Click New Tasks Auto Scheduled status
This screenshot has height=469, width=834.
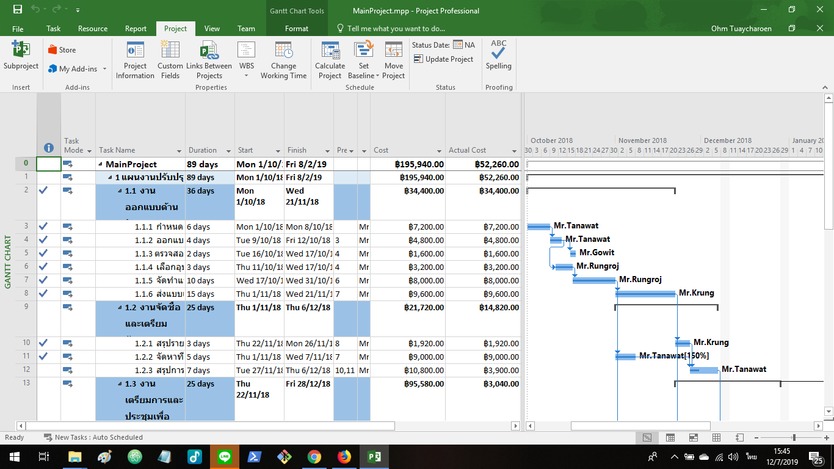click(x=98, y=437)
